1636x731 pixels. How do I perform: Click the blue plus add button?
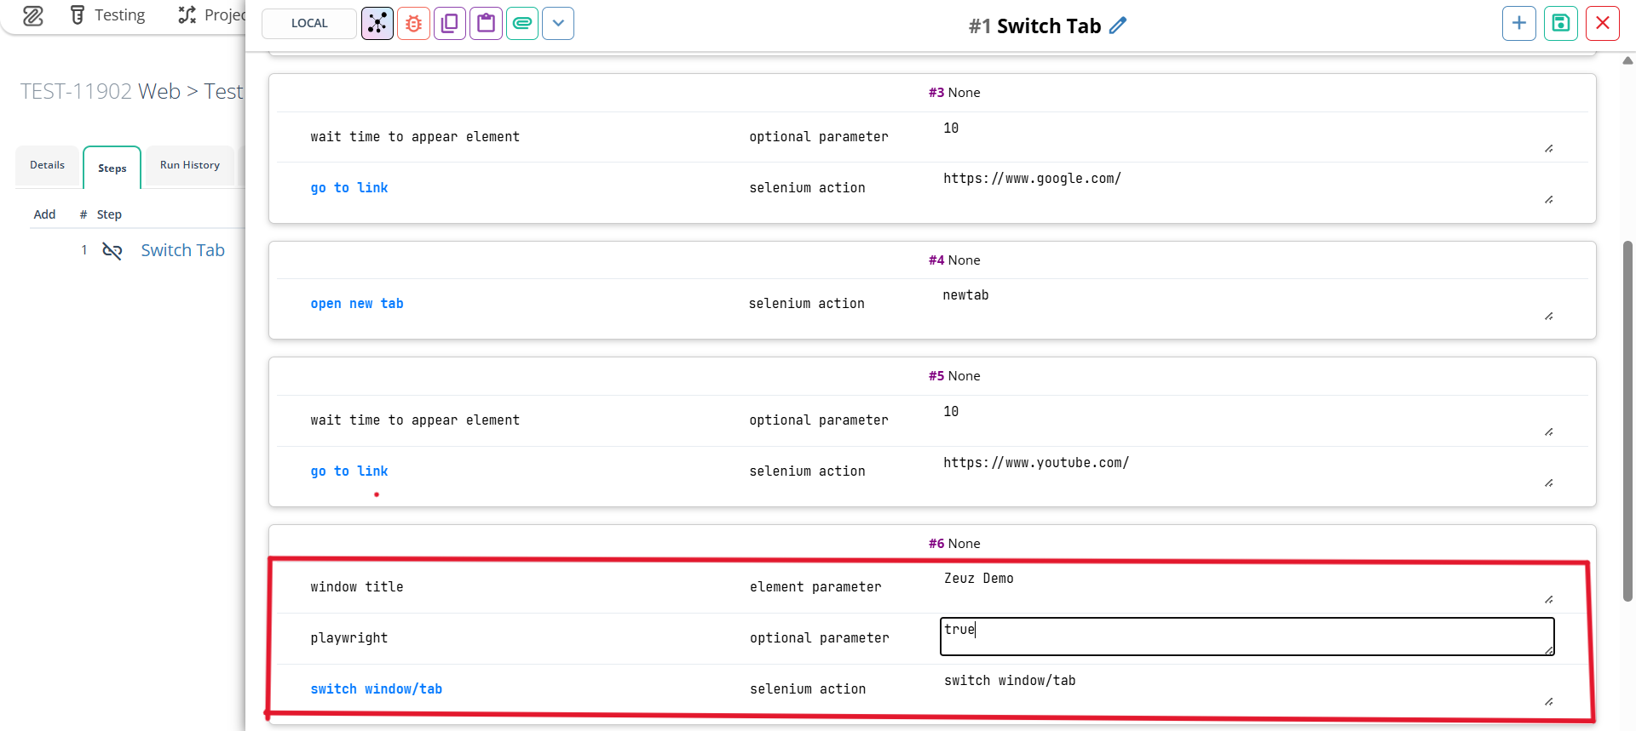1518,24
